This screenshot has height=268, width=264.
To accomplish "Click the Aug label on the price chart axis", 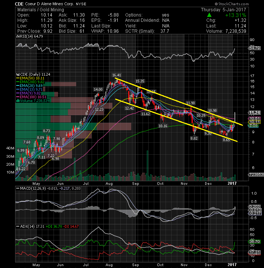I will (x=109, y=184).
